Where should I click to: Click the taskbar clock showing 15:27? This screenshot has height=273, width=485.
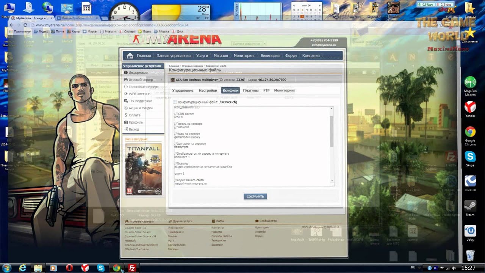468,268
